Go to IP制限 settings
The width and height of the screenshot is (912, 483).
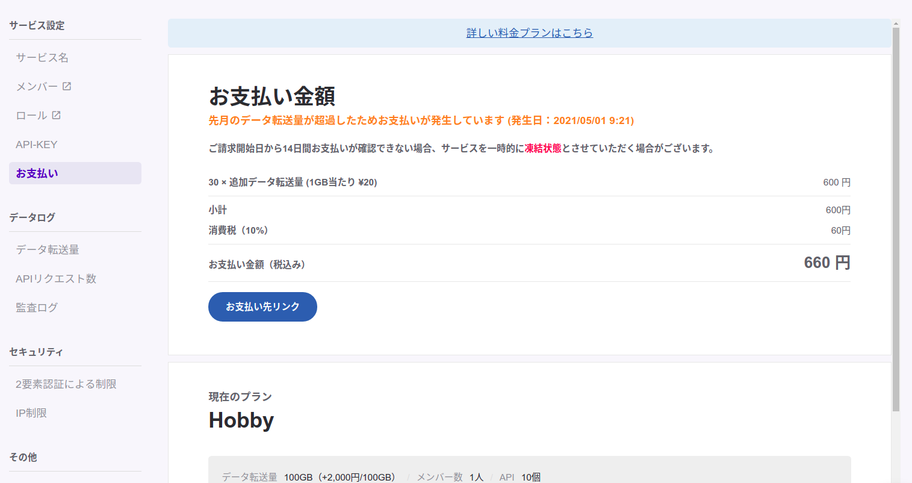click(x=31, y=413)
